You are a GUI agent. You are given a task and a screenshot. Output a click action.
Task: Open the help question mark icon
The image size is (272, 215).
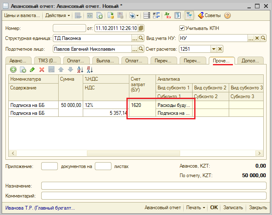(x=227, y=15)
